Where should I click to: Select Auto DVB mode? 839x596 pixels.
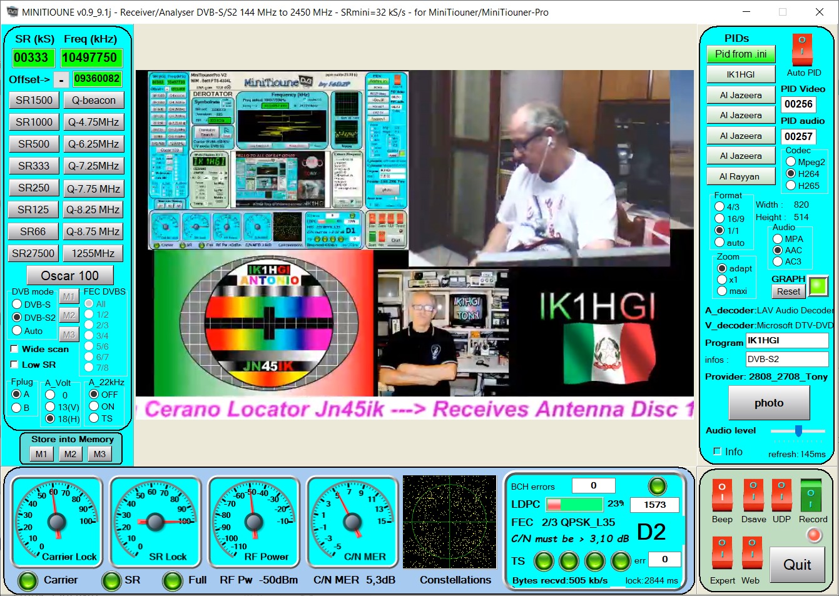(x=18, y=331)
